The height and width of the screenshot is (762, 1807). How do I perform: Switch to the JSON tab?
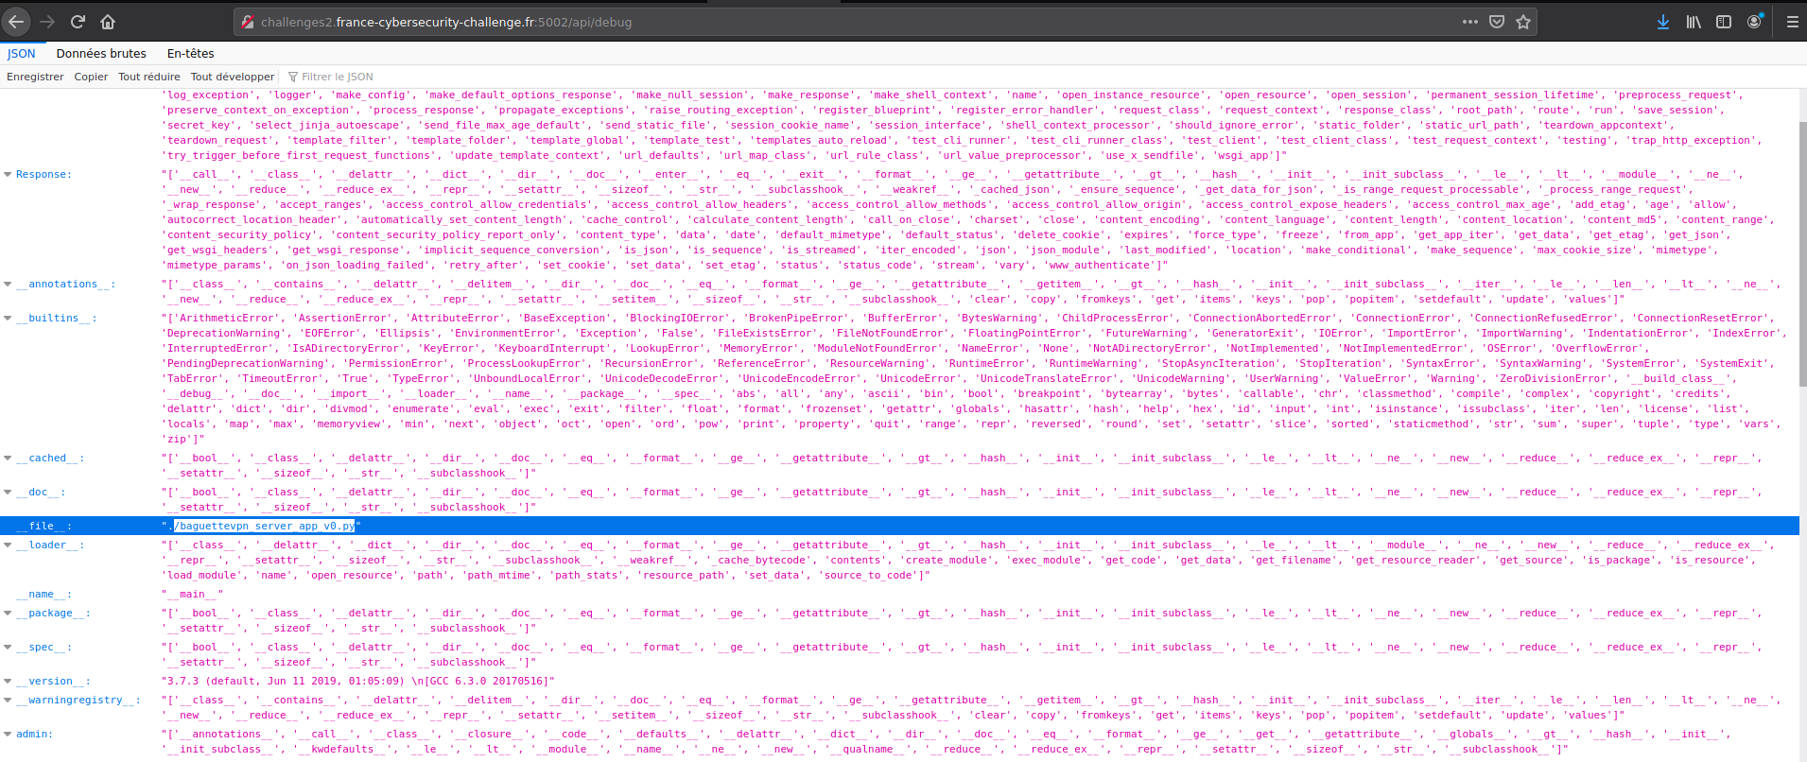click(22, 54)
